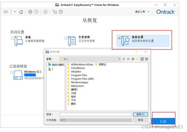This screenshot has height=132, width=187.
Task: Click the Ontrack logo
Action: [166, 12]
